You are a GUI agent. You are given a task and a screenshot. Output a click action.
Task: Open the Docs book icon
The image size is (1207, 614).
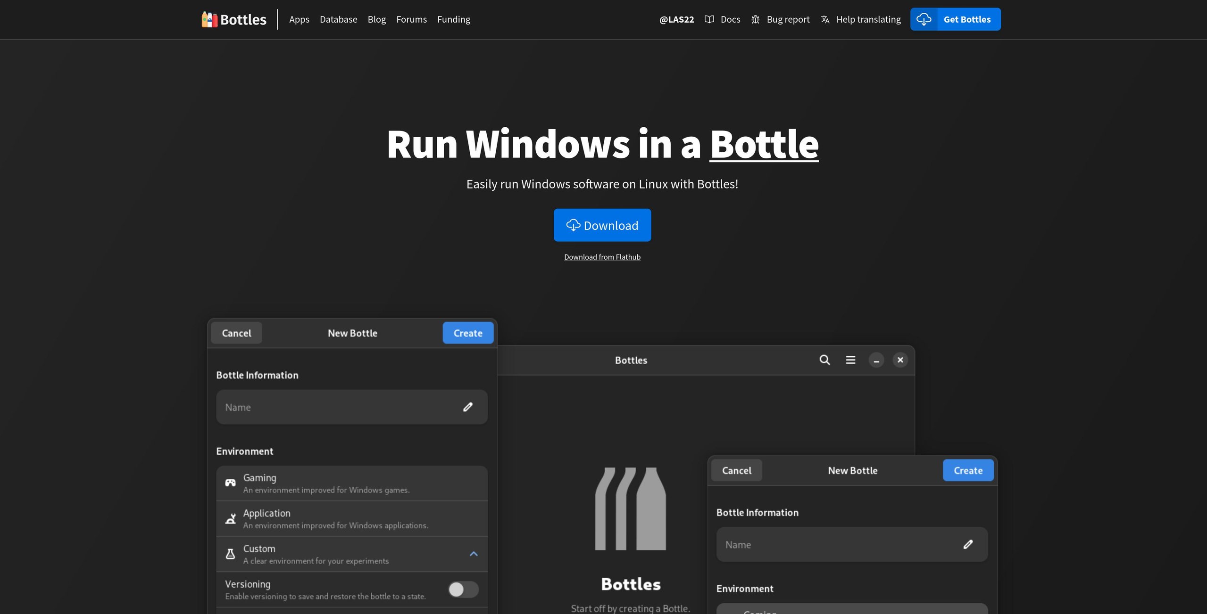click(x=709, y=19)
